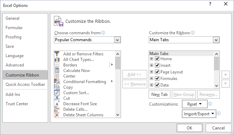Screen dimensions: 234x135
Task: Click the New Group button
Action: [x=184, y=94]
